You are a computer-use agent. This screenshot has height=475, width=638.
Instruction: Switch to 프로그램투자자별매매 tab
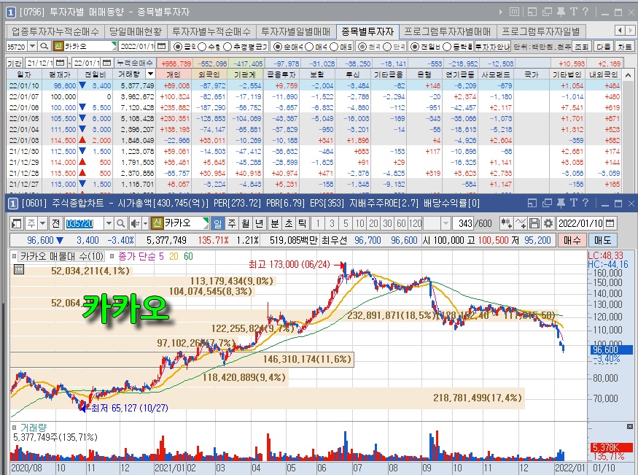(448, 31)
